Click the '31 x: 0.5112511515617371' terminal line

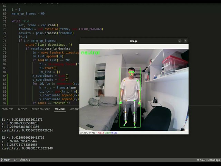click(22, 120)
